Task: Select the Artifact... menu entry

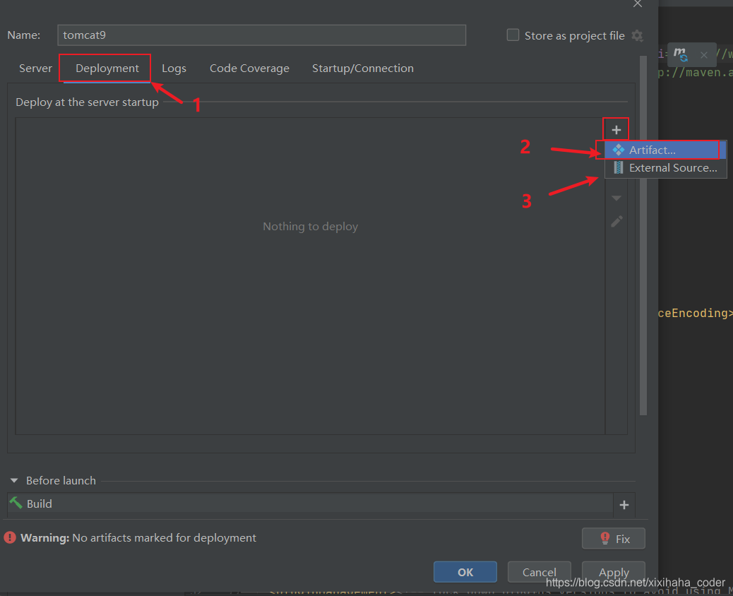Action: point(665,150)
